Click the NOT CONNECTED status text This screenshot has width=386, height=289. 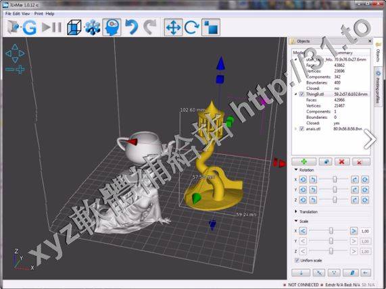click(x=304, y=284)
